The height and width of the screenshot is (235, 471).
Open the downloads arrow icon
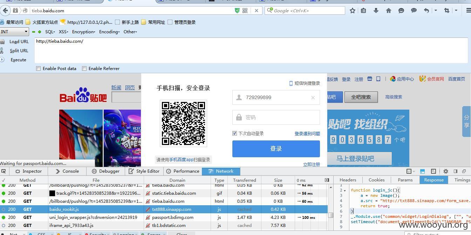pos(376,11)
